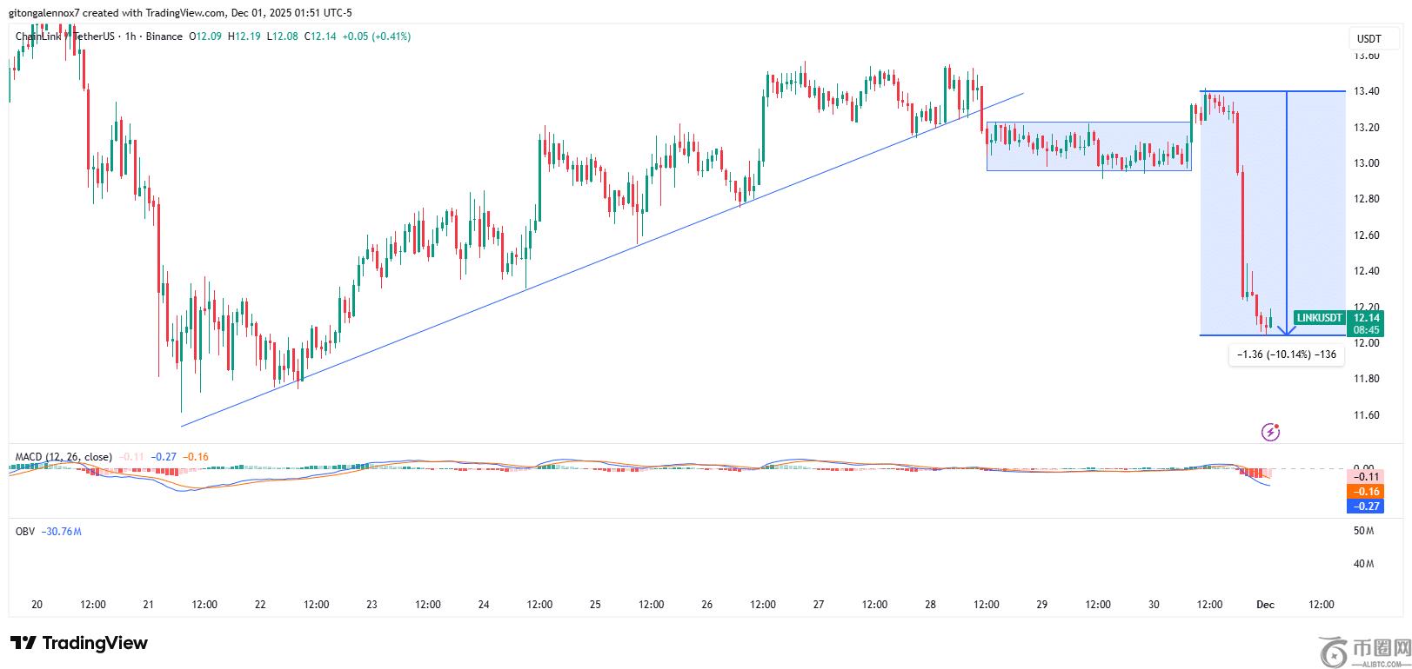Click the -1.36 (-10.14%) measurement label
The image size is (1412, 669).
pyautogui.click(x=1285, y=354)
